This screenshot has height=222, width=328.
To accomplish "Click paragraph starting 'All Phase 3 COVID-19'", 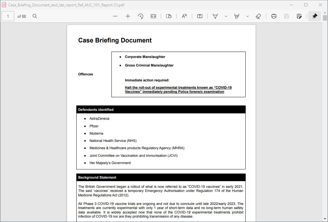I will (161, 210).
